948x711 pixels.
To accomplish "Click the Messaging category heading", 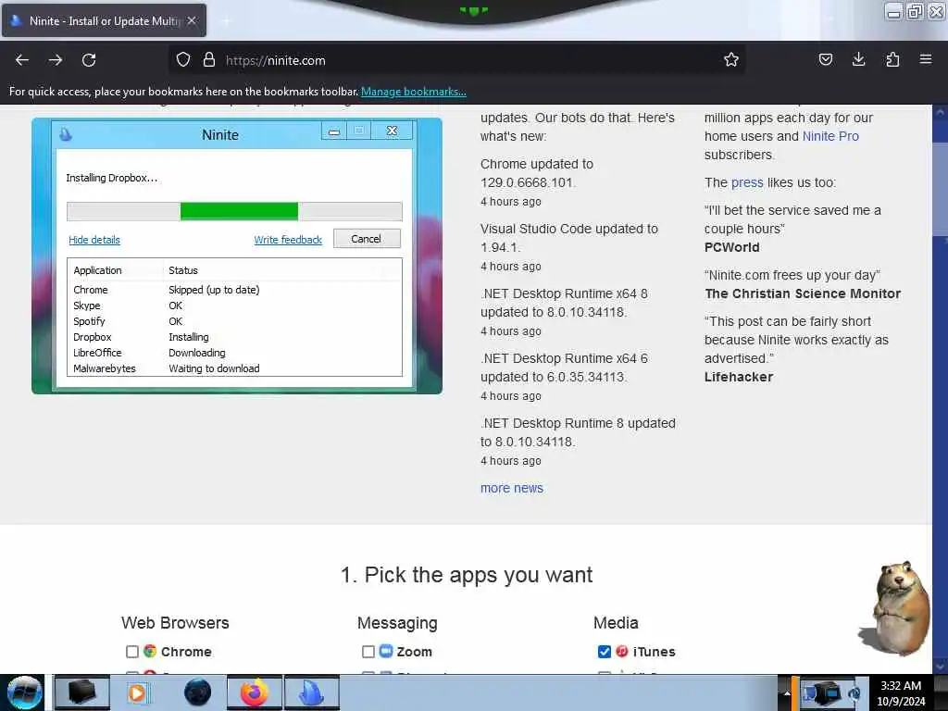I will pyautogui.click(x=397, y=623).
